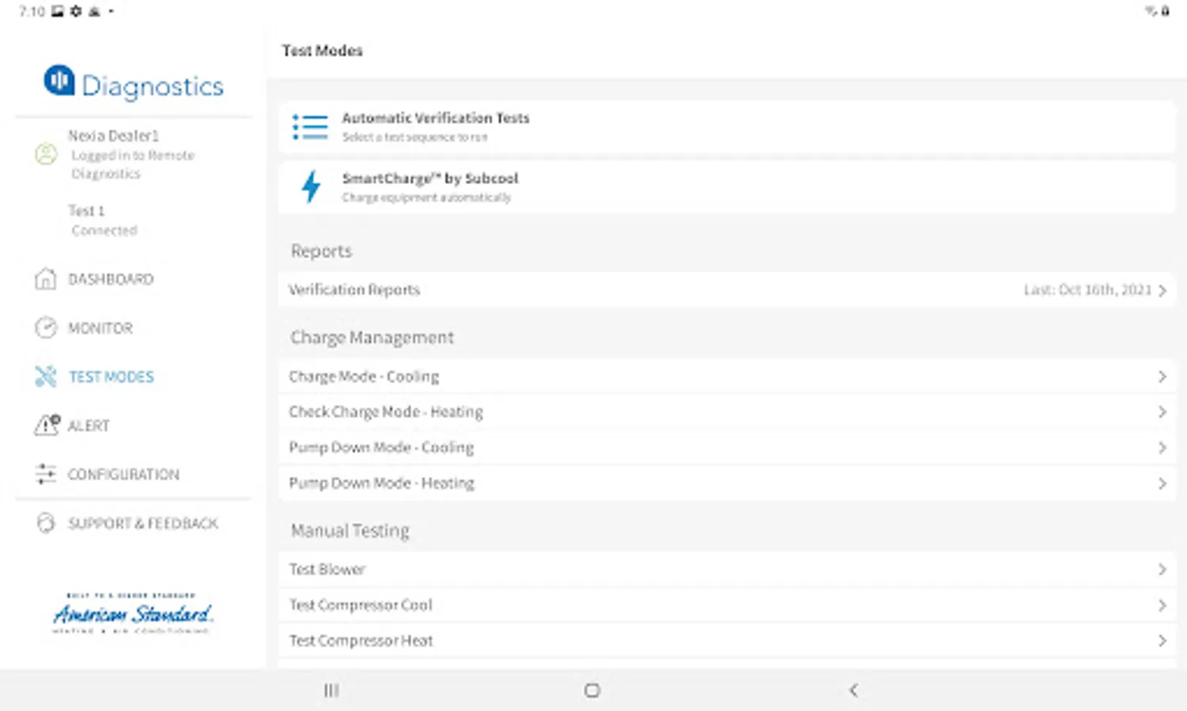Tap the battery icon in status bar
This screenshot has width=1187, height=711.
(x=1165, y=11)
